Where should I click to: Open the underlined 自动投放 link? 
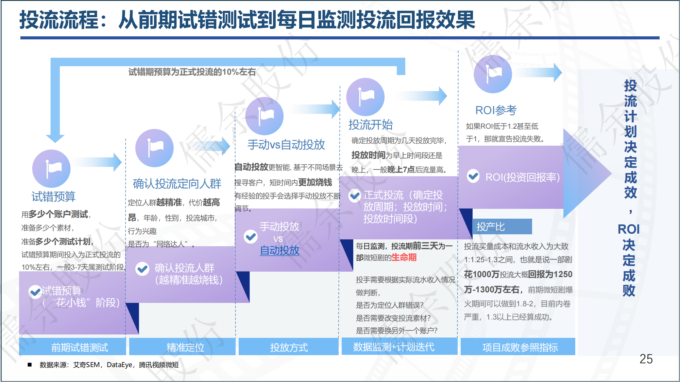[x=279, y=251]
